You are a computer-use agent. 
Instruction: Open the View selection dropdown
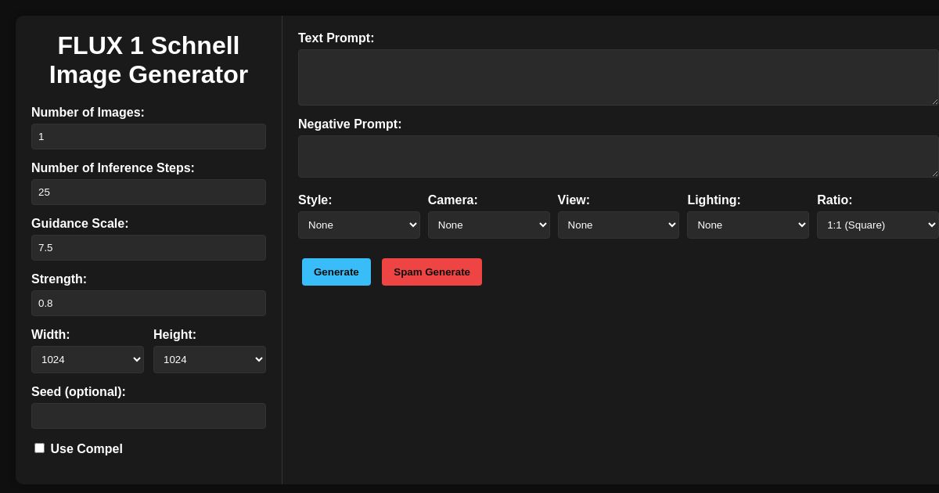(618, 225)
